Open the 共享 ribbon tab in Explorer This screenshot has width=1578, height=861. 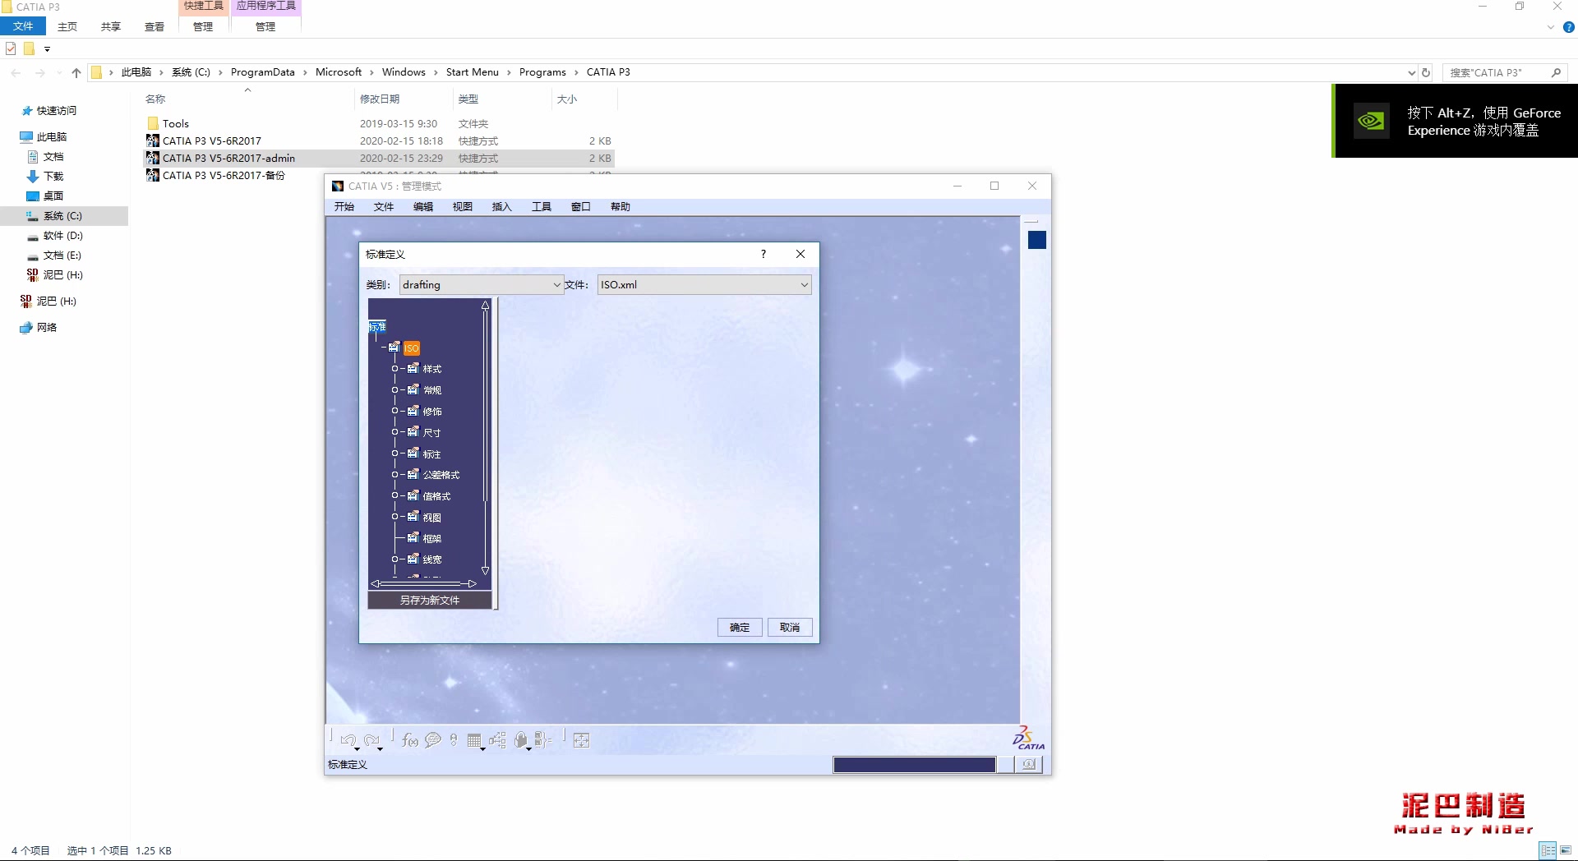pyautogui.click(x=111, y=27)
